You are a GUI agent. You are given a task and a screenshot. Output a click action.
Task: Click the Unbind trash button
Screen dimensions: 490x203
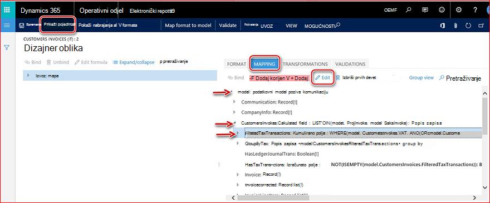pyautogui.click(x=57, y=62)
